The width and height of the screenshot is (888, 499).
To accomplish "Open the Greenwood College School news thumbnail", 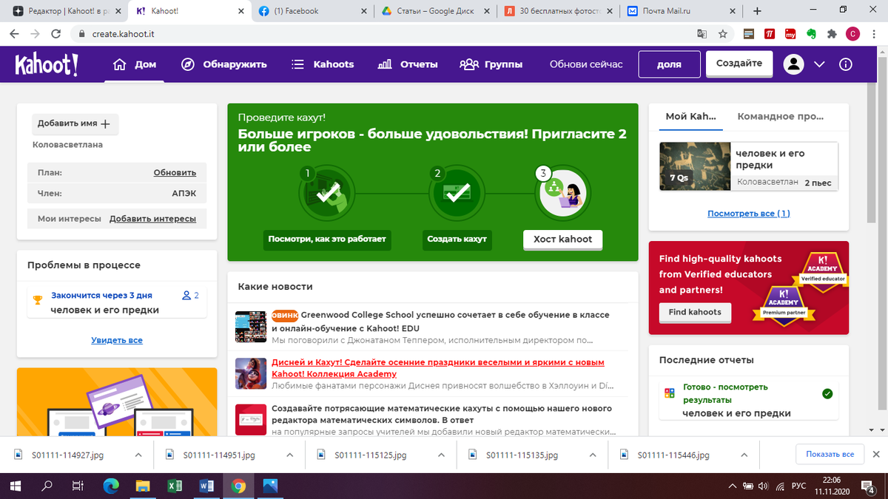I will 251,327.
